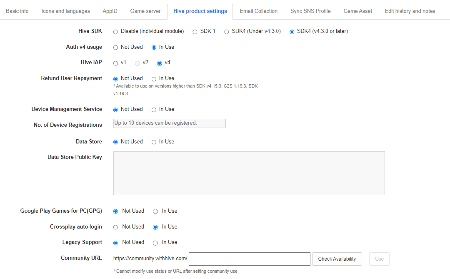450x279 pixels.
Task: Set Google Play Games for PC to Not Used
Action: pos(116,211)
